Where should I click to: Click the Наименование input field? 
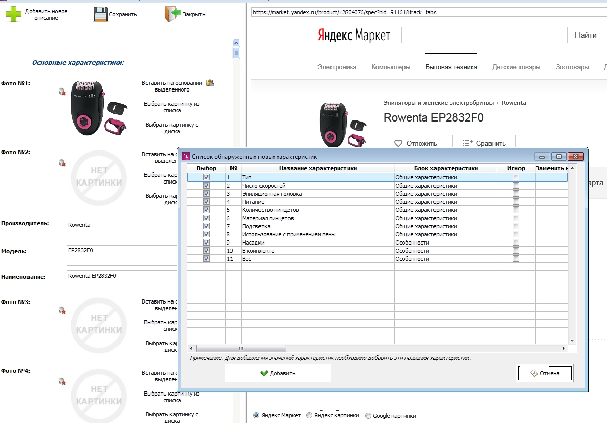tap(122, 281)
